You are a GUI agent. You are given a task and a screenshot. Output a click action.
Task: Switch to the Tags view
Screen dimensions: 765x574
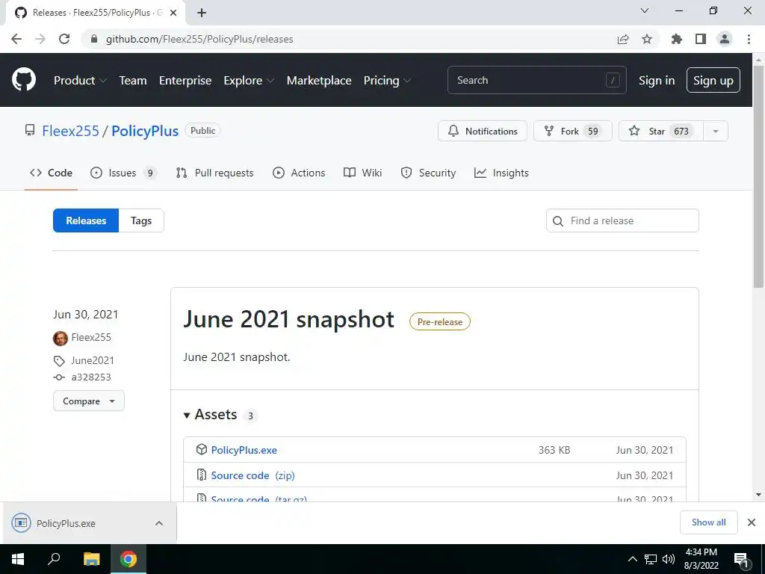pyautogui.click(x=141, y=220)
